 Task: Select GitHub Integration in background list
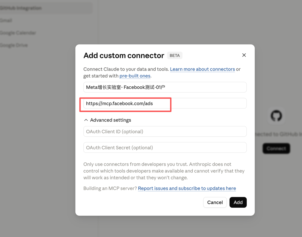point(46,8)
